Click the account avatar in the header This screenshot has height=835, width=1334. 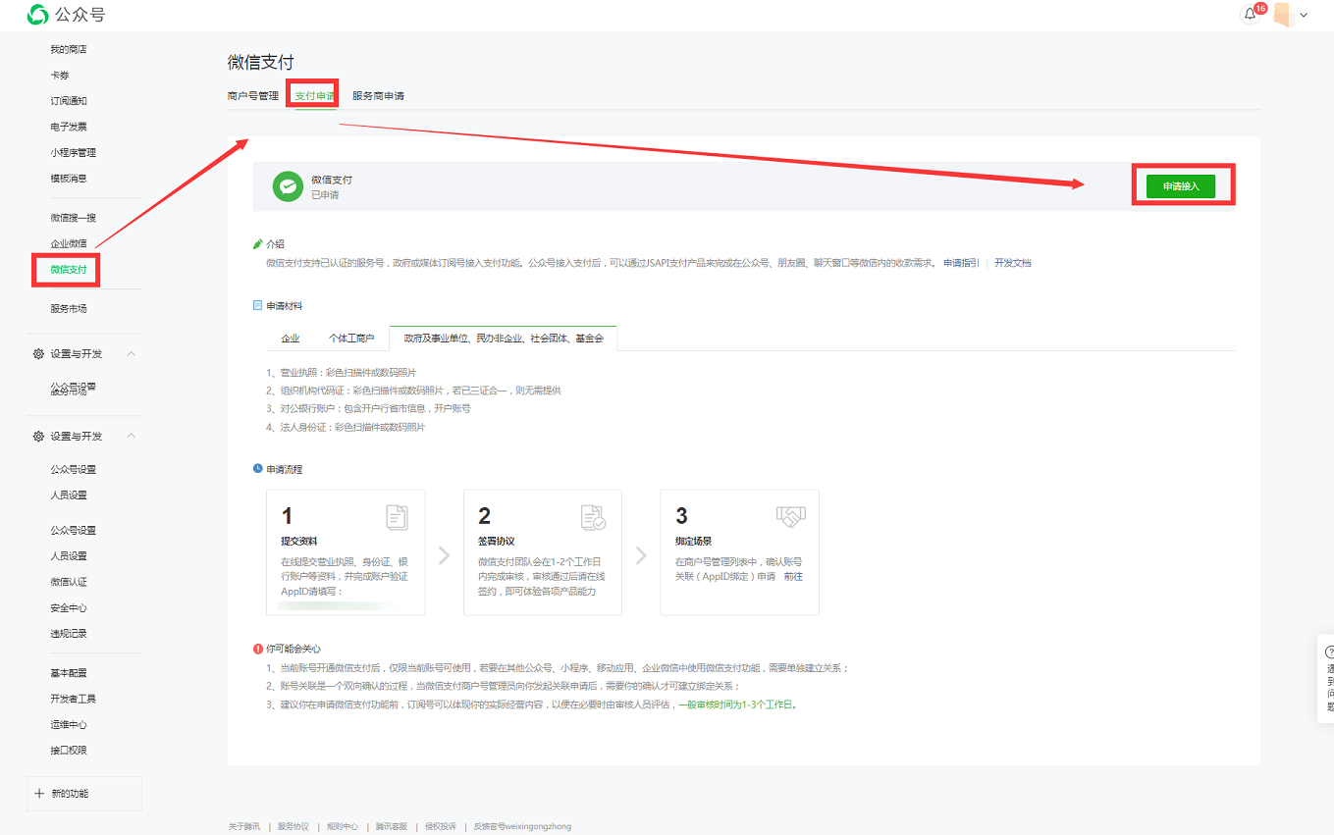tap(1282, 15)
